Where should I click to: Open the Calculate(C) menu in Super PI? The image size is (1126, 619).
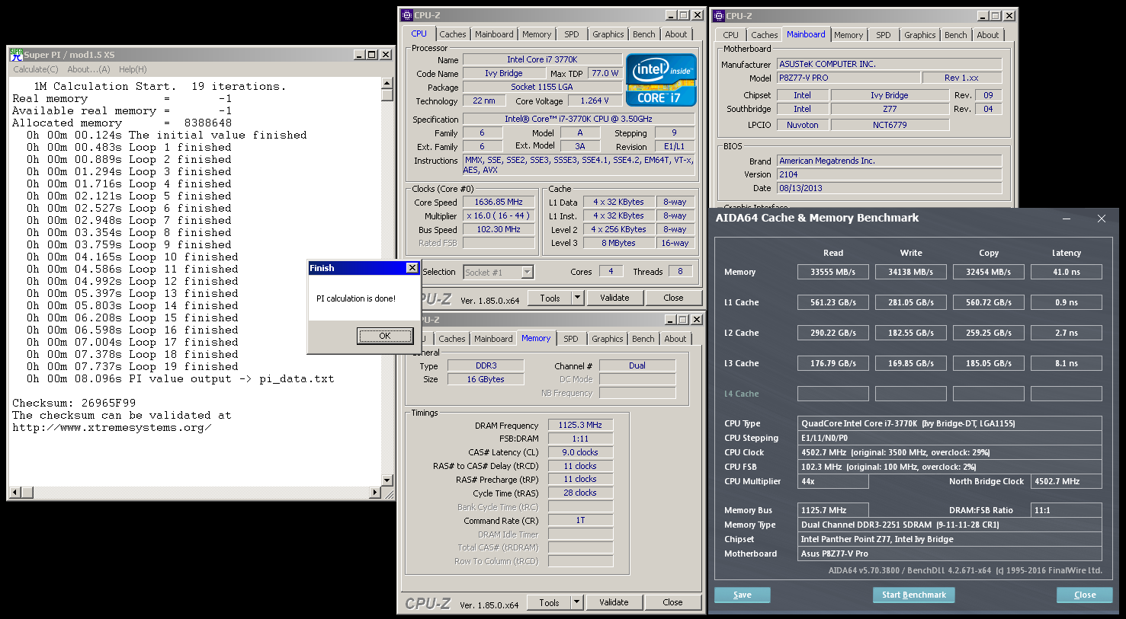coord(36,69)
